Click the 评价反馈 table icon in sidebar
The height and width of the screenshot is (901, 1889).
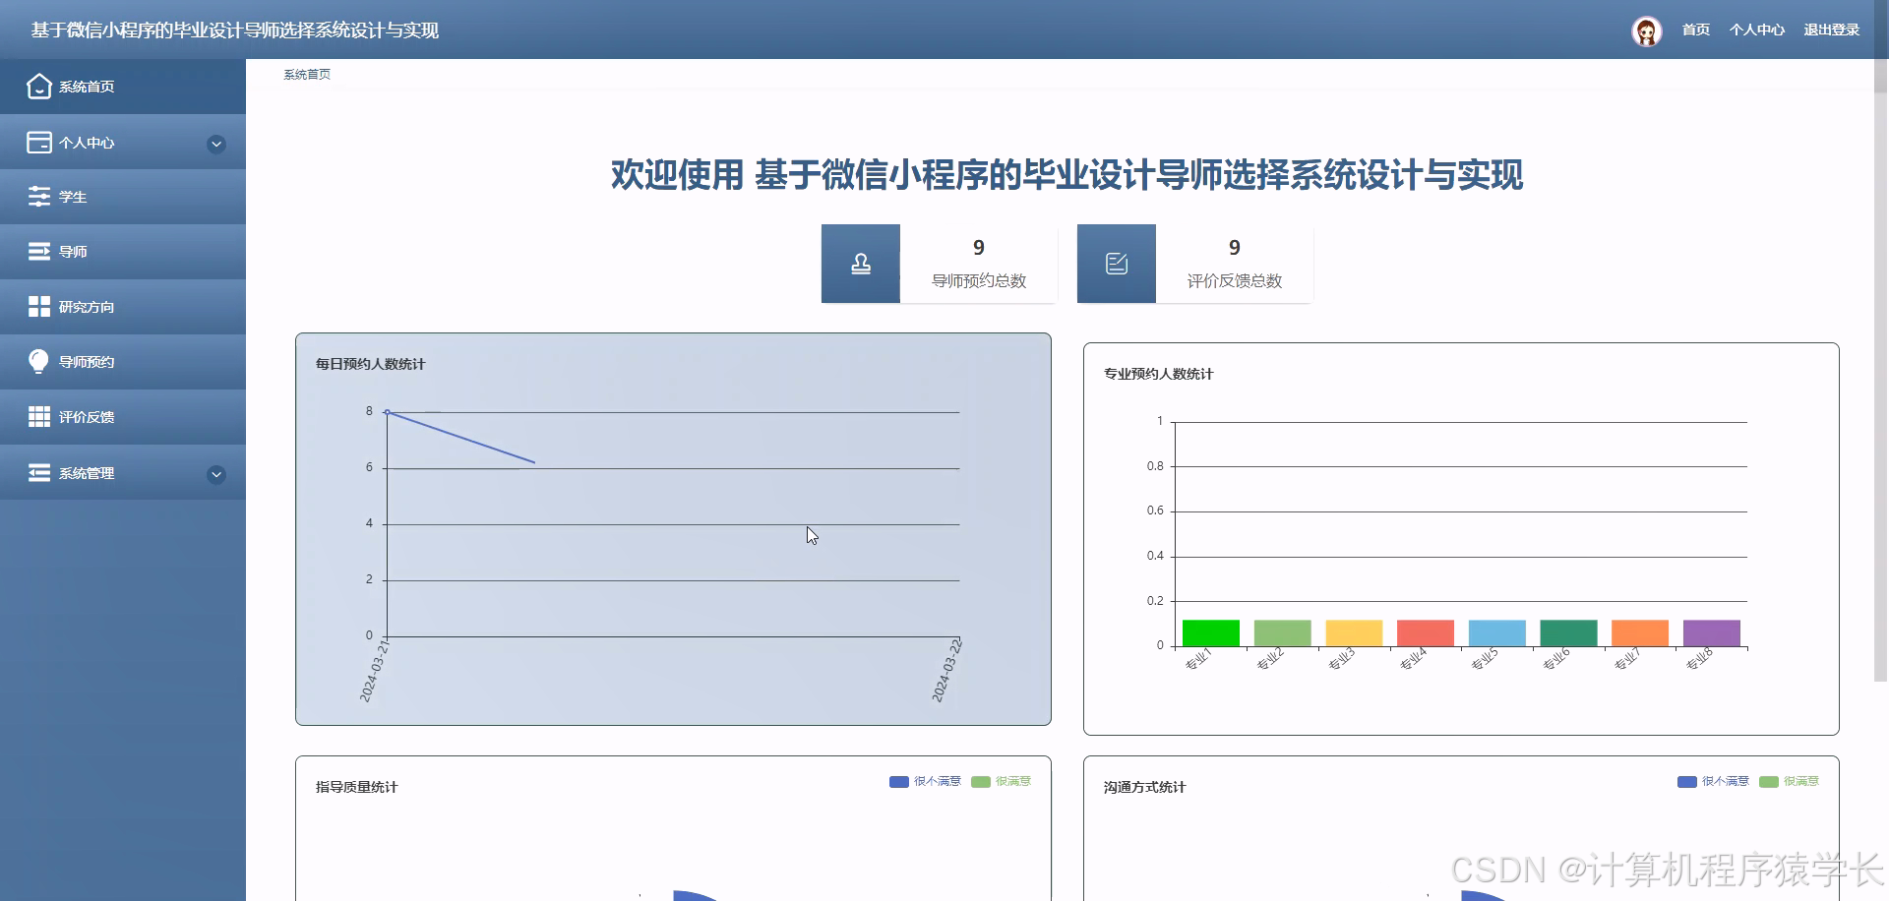[38, 417]
